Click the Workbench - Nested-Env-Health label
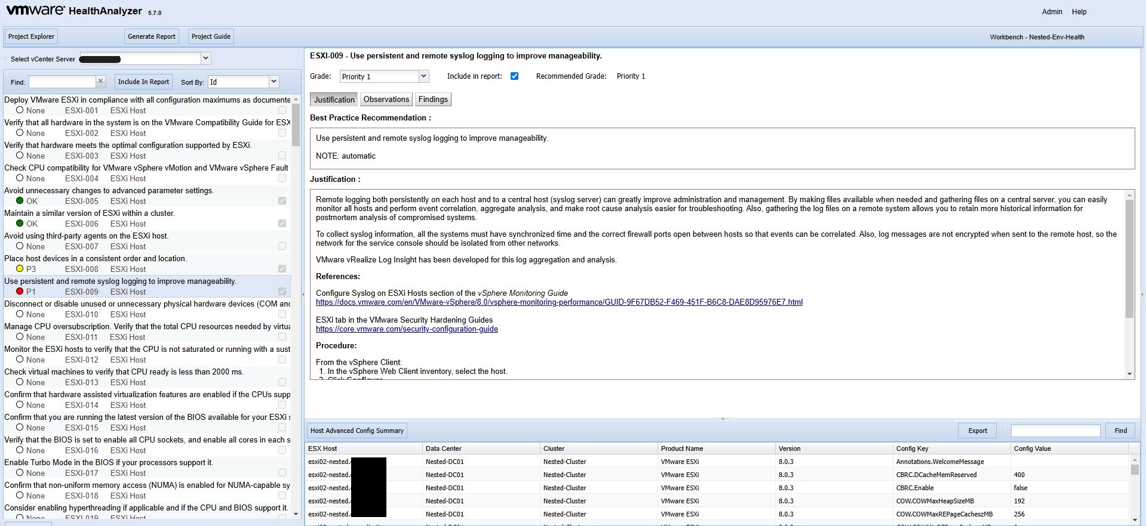Screen dimensions: 1146x526 (1037, 37)
